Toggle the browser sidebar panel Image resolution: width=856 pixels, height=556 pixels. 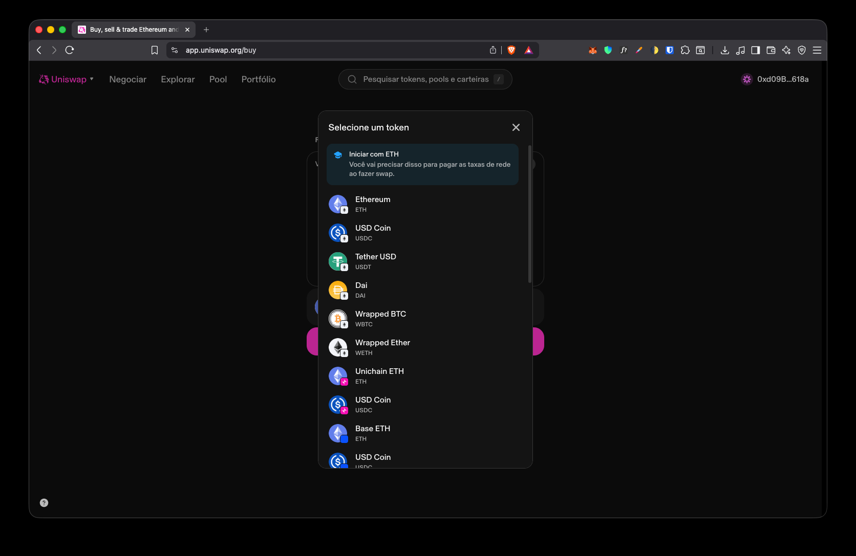756,50
